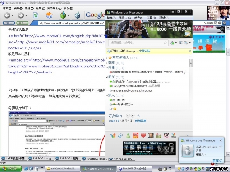Click the Messenger show menu icon
The width and height of the screenshot is (230, 172).
(x=186, y=43)
